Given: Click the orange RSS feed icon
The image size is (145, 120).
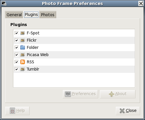Looking at the screenshot, I should pyautogui.click(x=23, y=62).
